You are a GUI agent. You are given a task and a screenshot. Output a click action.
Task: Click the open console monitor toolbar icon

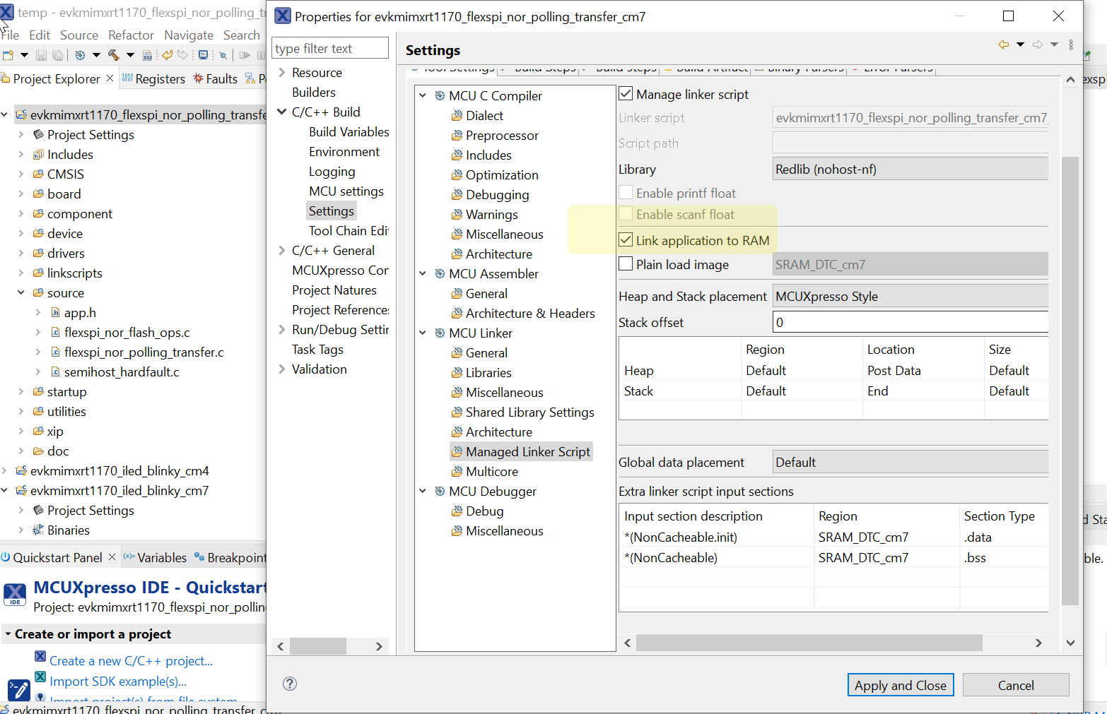coord(204,55)
